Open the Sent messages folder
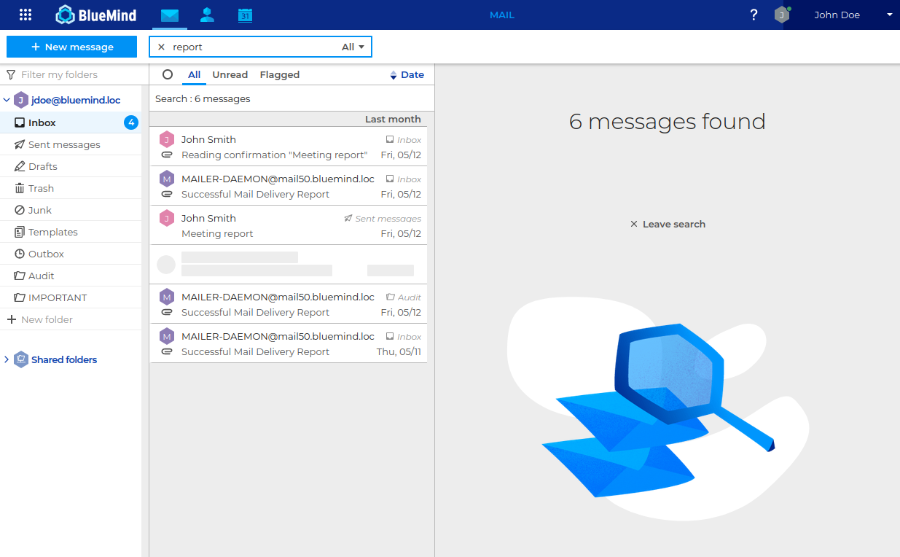The height and width of the screenshot is (557, 900). coord(71,144)
